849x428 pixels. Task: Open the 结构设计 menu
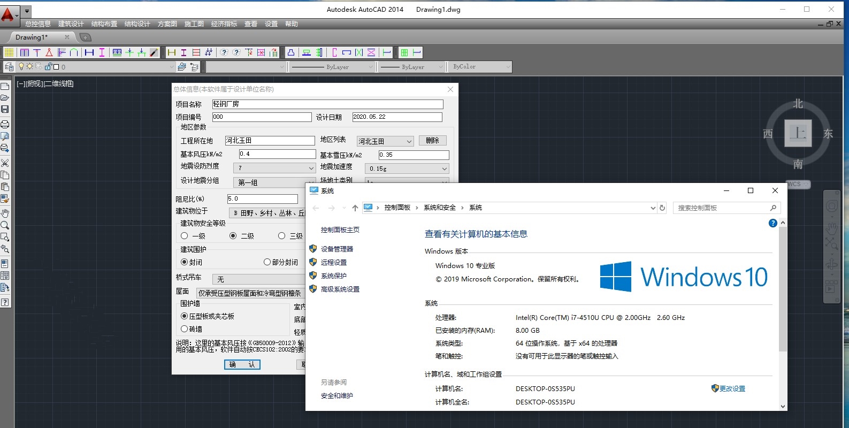coord(137,24)
